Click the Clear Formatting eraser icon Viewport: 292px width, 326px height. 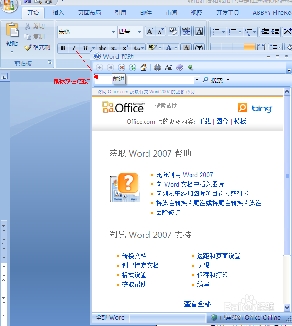tap(173, 32)
